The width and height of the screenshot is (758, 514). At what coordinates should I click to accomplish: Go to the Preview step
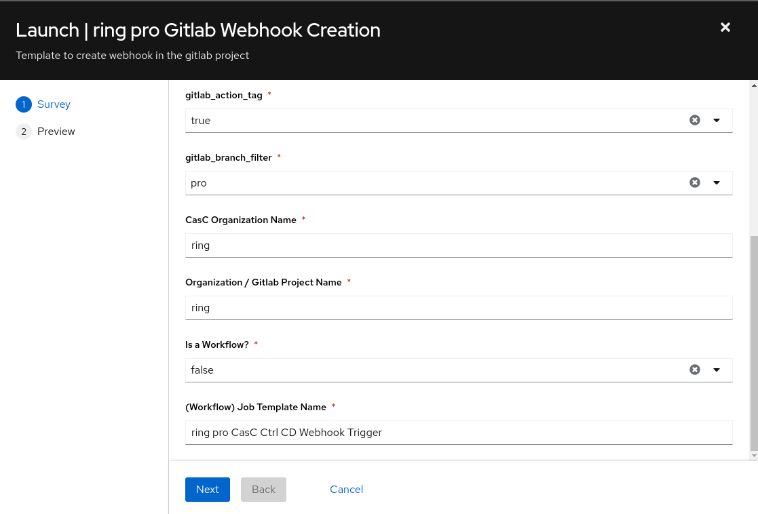pyautogui.click(x=56, y=132)
